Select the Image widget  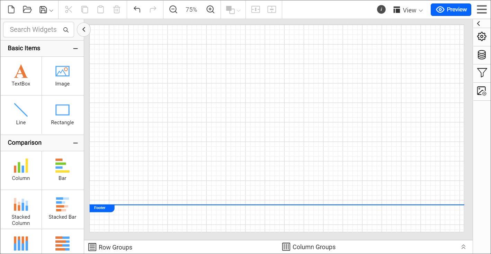pyautogui.click(x=62, y=75)
